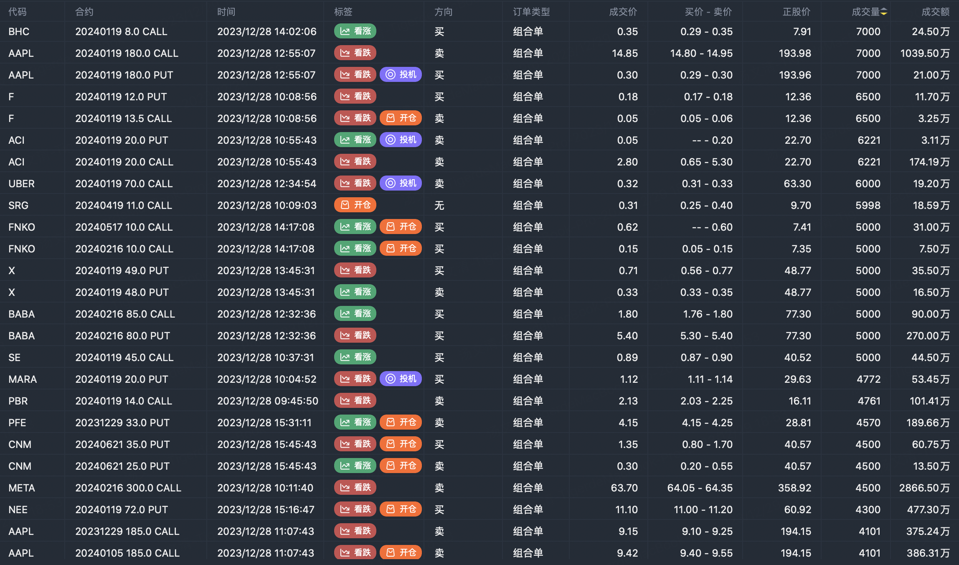
Task: Click the volume value 4772
Action: tap(868, 379)
